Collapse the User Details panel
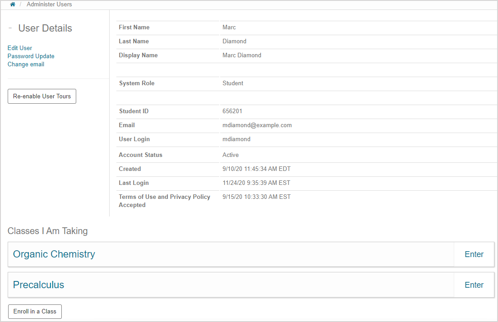The width and height of the screenshot is (498, 322). click(10, 28)
